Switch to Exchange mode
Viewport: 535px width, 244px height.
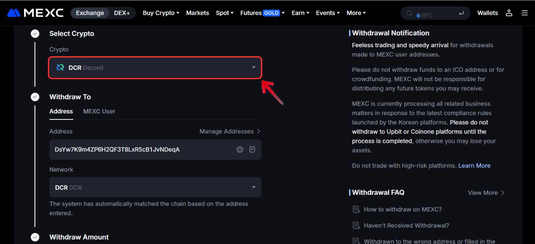click(x=90, y=13)
